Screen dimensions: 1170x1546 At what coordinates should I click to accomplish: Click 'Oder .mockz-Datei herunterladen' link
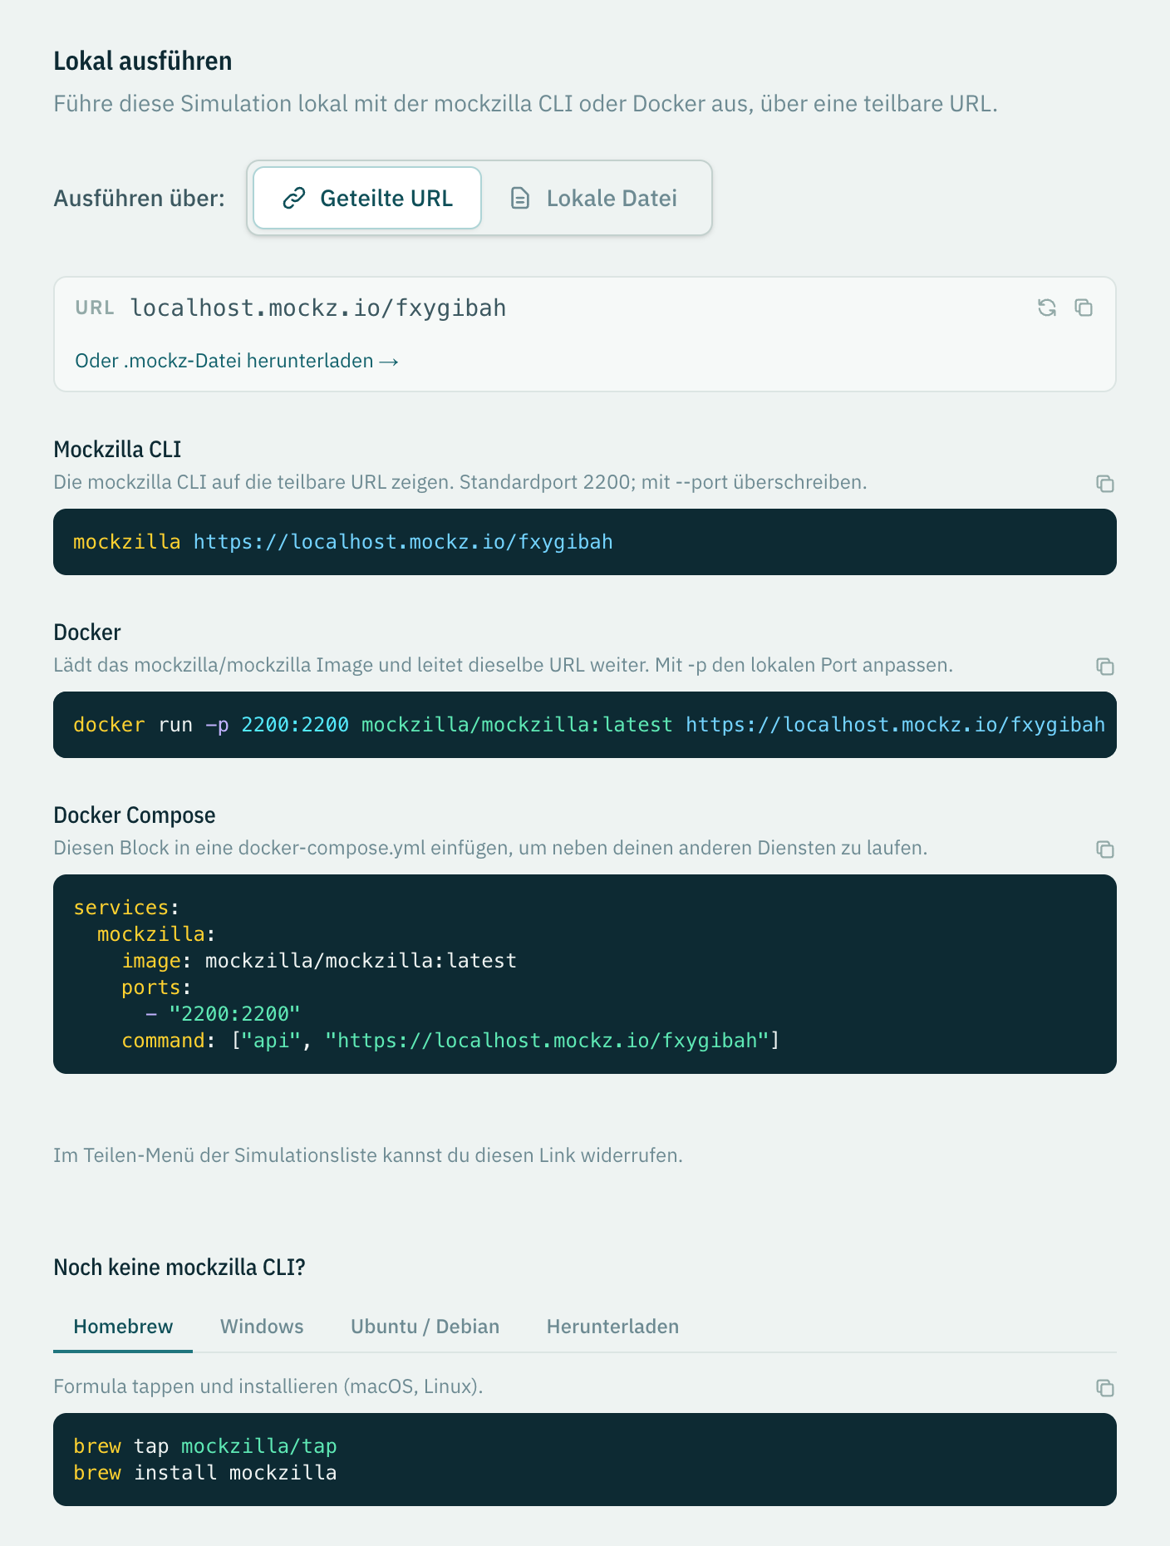coord(237,361)
